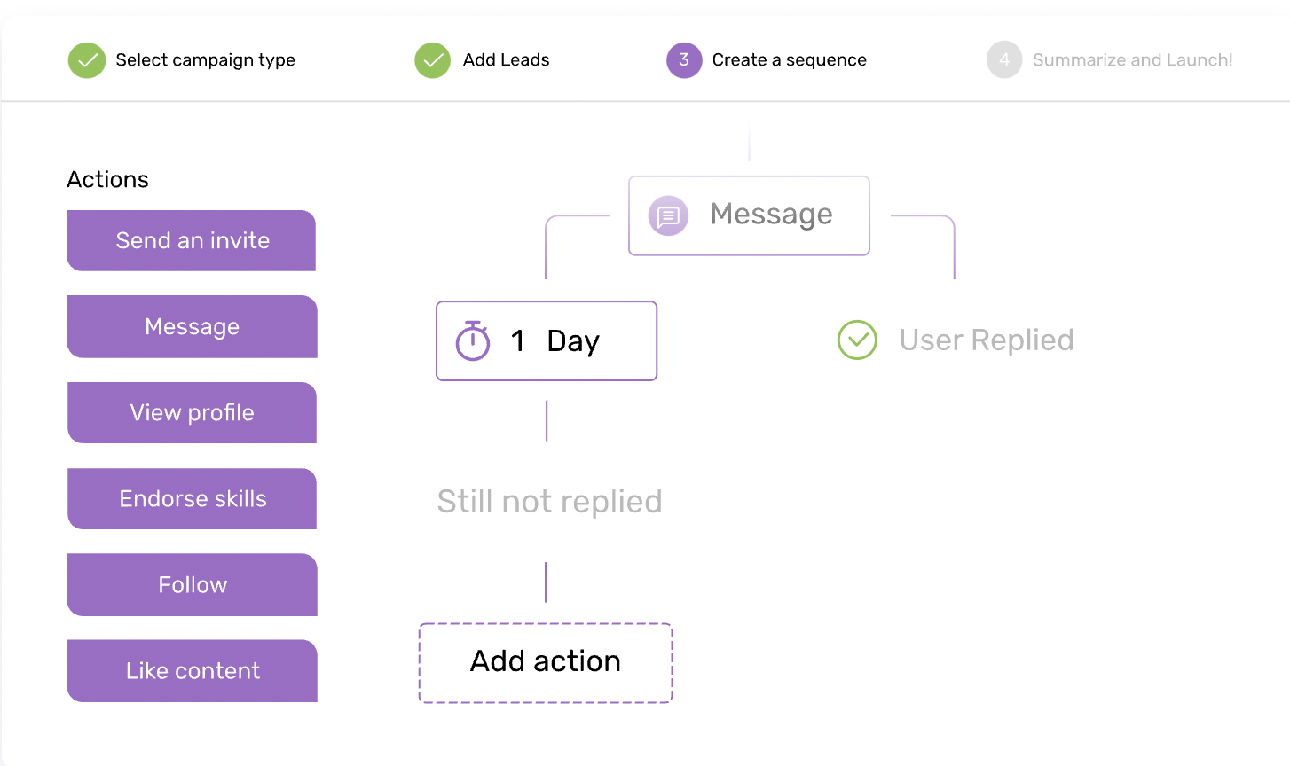The image size is (1290, 766).
Task: Click the speech bubble icon in Message node
Action: [668, 215]
